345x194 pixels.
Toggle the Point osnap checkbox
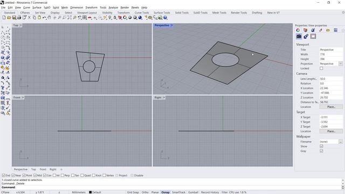click(24, 175)
